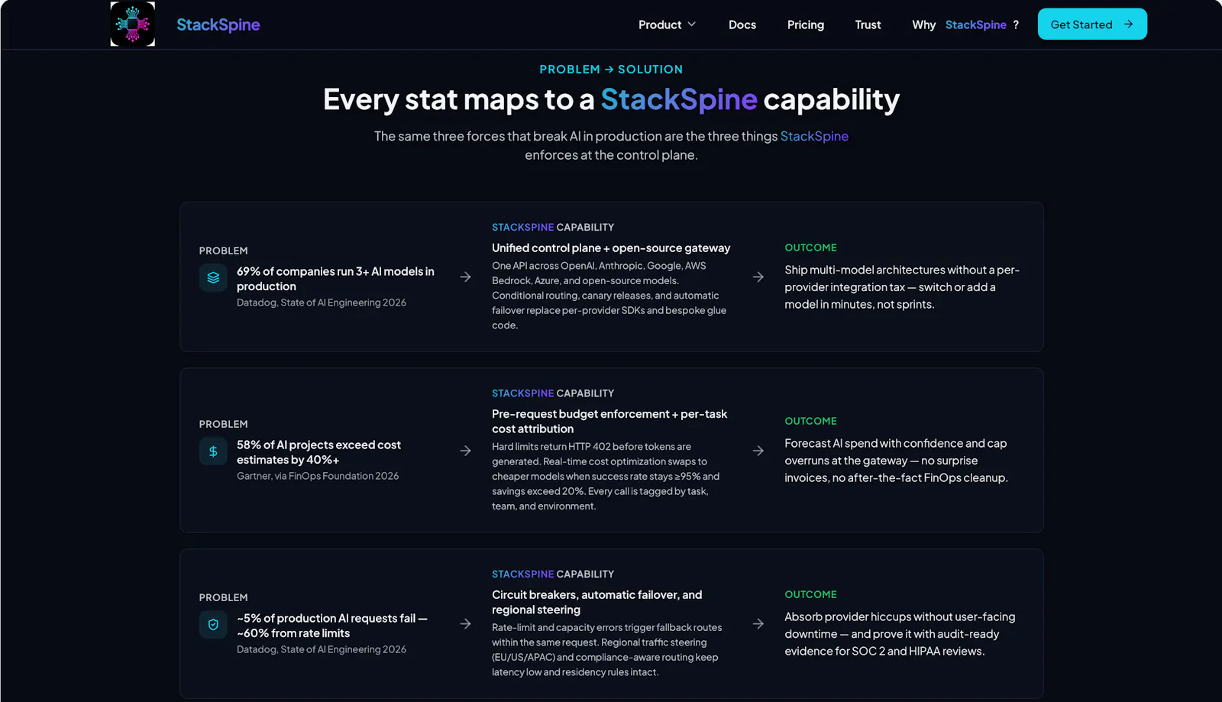This screenshot has width=1222, height=702.
Task: Click 'Datadog, State of AI Engineering 2026' in third card
Action: [322, 649]
